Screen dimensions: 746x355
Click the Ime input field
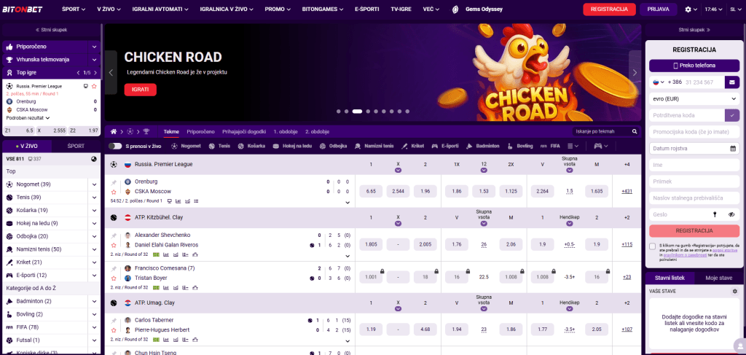coord(694,165)
